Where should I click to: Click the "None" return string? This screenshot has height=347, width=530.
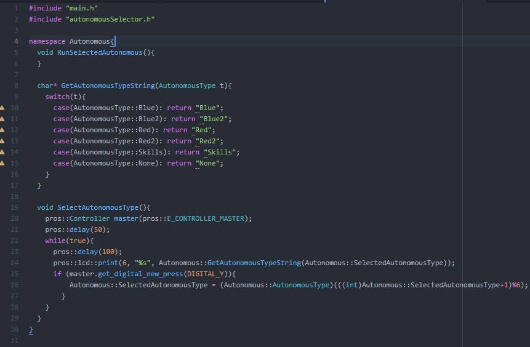[x=207, y=163]
